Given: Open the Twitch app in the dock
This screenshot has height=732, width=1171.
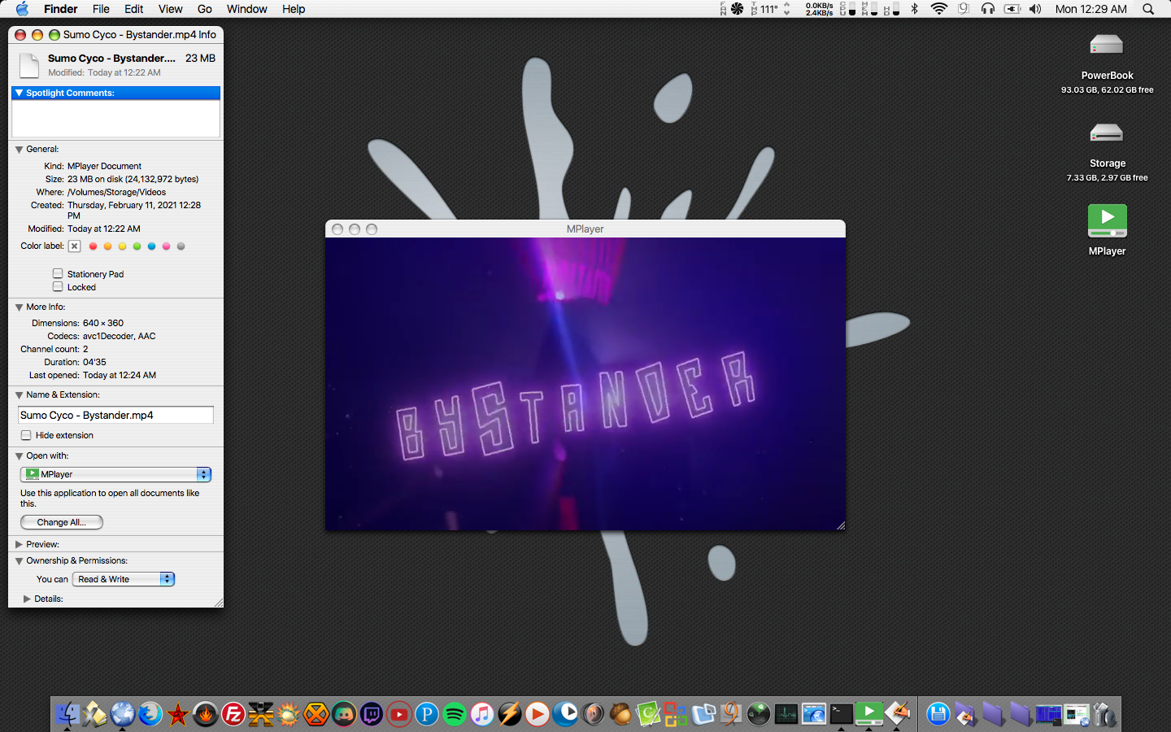Looking at the screenshot, I should 372,714.
